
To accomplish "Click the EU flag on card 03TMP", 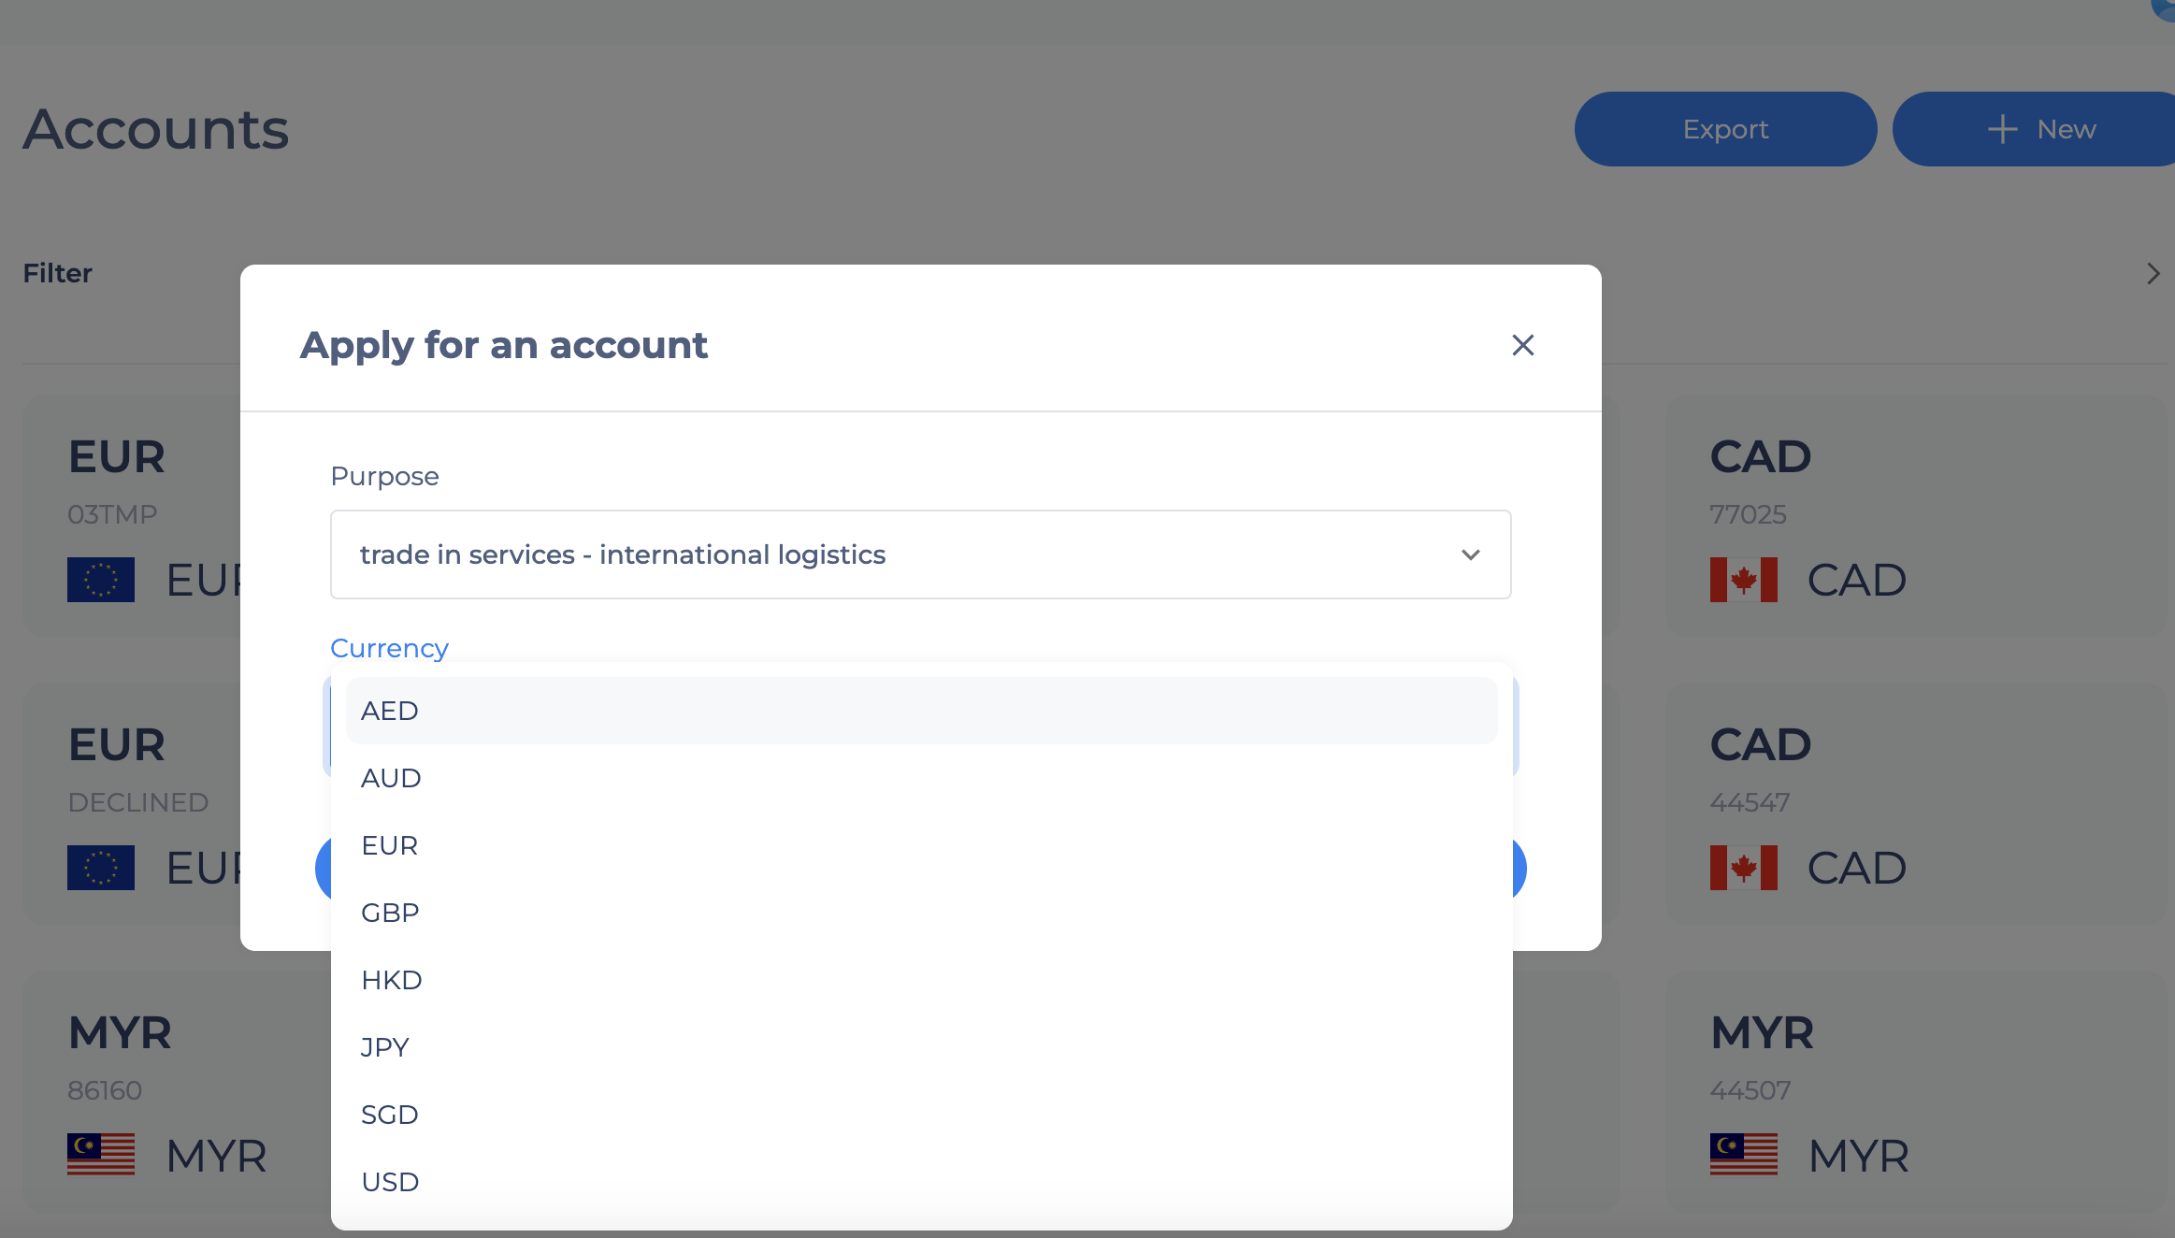I will click(x=101, y=580).
